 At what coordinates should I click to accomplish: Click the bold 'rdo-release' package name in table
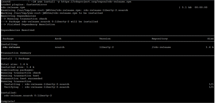pyautogui.click(x=11, y=47)
